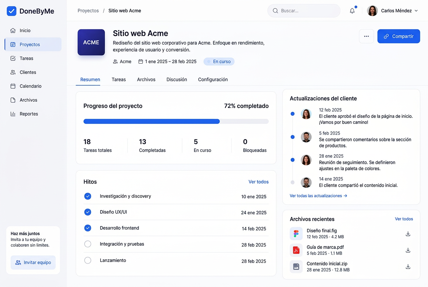Click the ACME project thumbnail
Image resolution: width=428 pixels, height=287 pixels.
tap(91, 42)
